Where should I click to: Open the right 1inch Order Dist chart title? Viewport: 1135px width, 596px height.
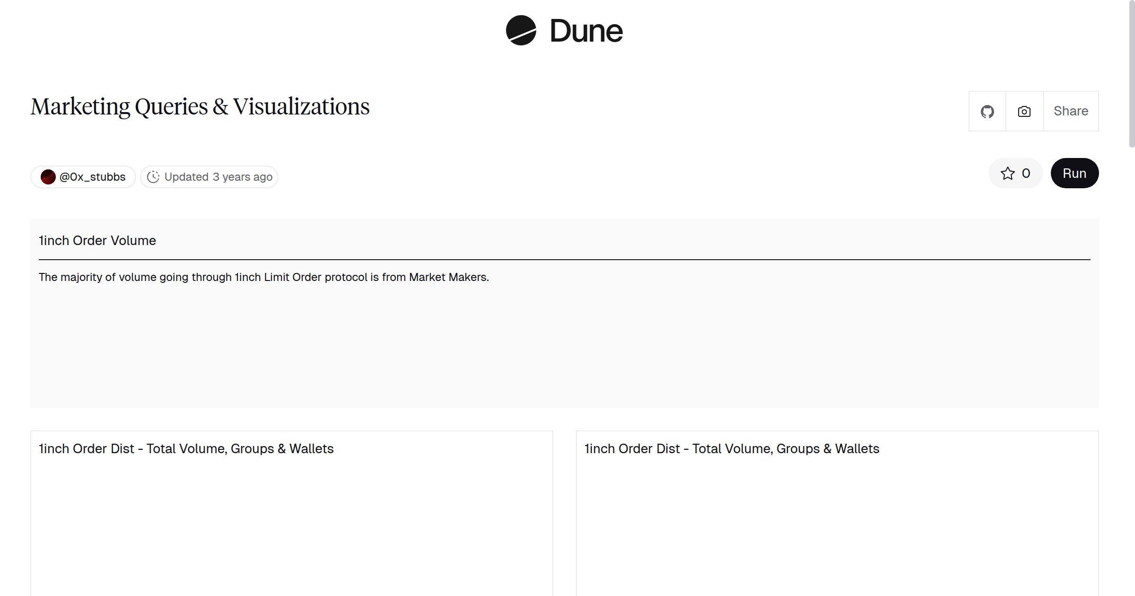[732, 448]
